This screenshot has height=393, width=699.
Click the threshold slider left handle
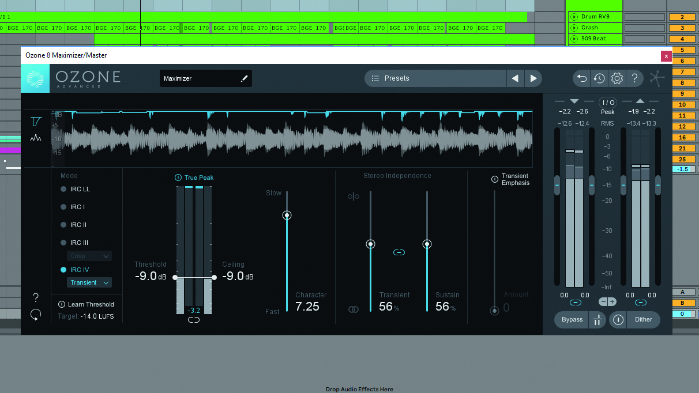(x=175, y=277)
